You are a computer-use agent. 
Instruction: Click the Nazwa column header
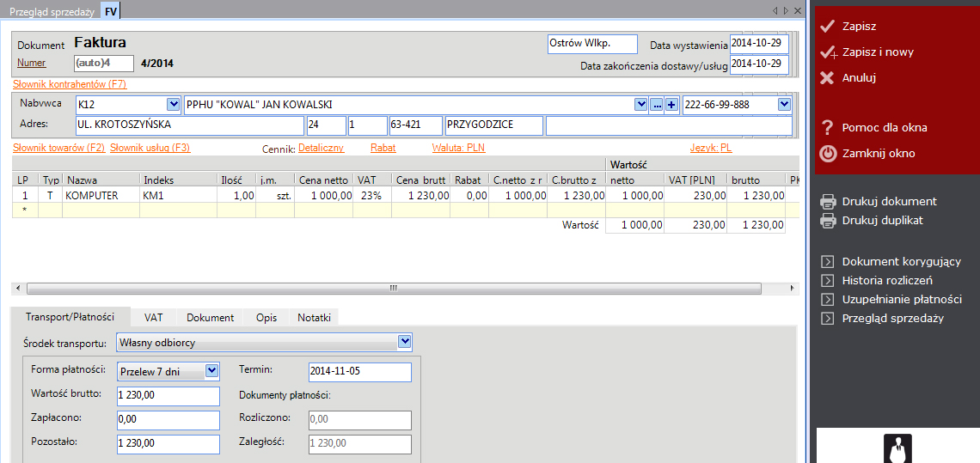[x=101, y=180]
